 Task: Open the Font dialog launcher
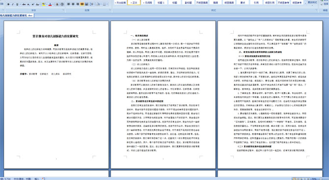tap(63, 10)
